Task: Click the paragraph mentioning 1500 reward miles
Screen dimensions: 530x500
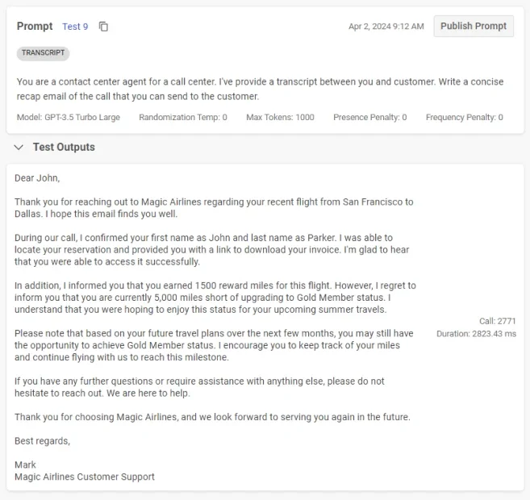Action: point(215,298)
